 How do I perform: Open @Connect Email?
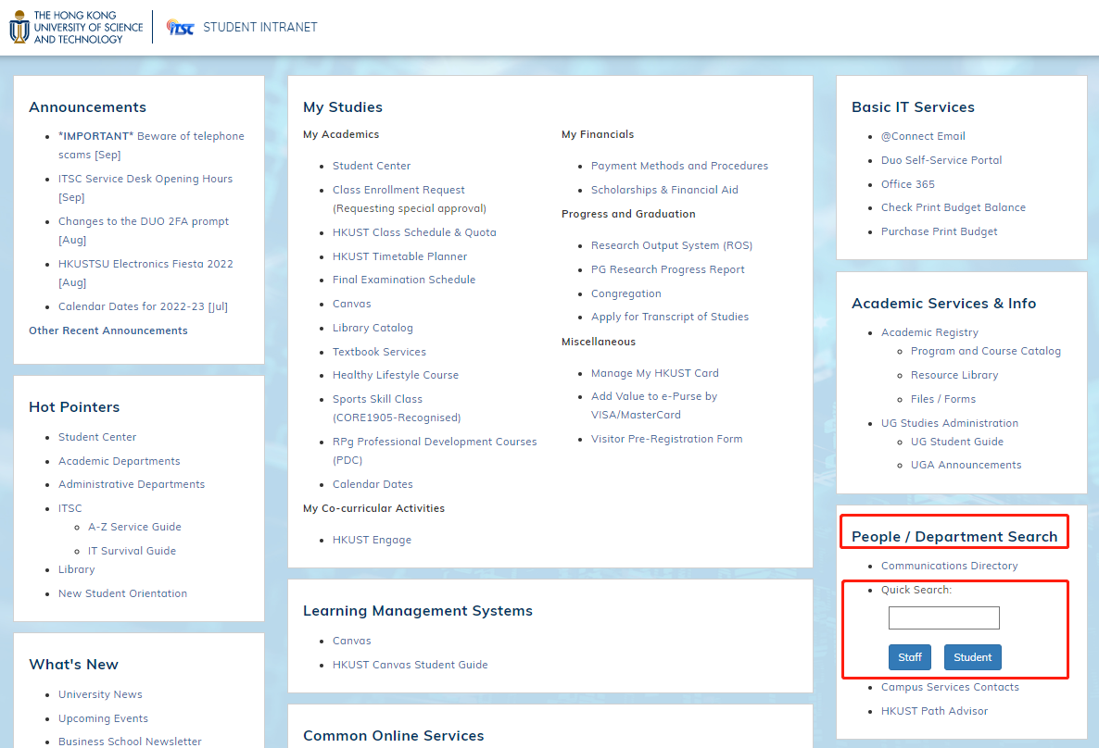click(x=923, y=136)
